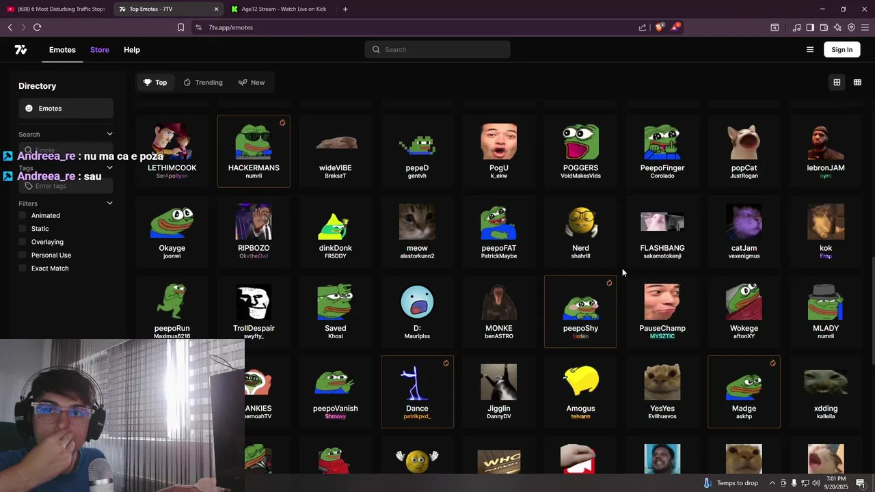Viewport: 875px width, 492px height.
Task: Switch to the Trending tab
Action: (x=203, y=83)
